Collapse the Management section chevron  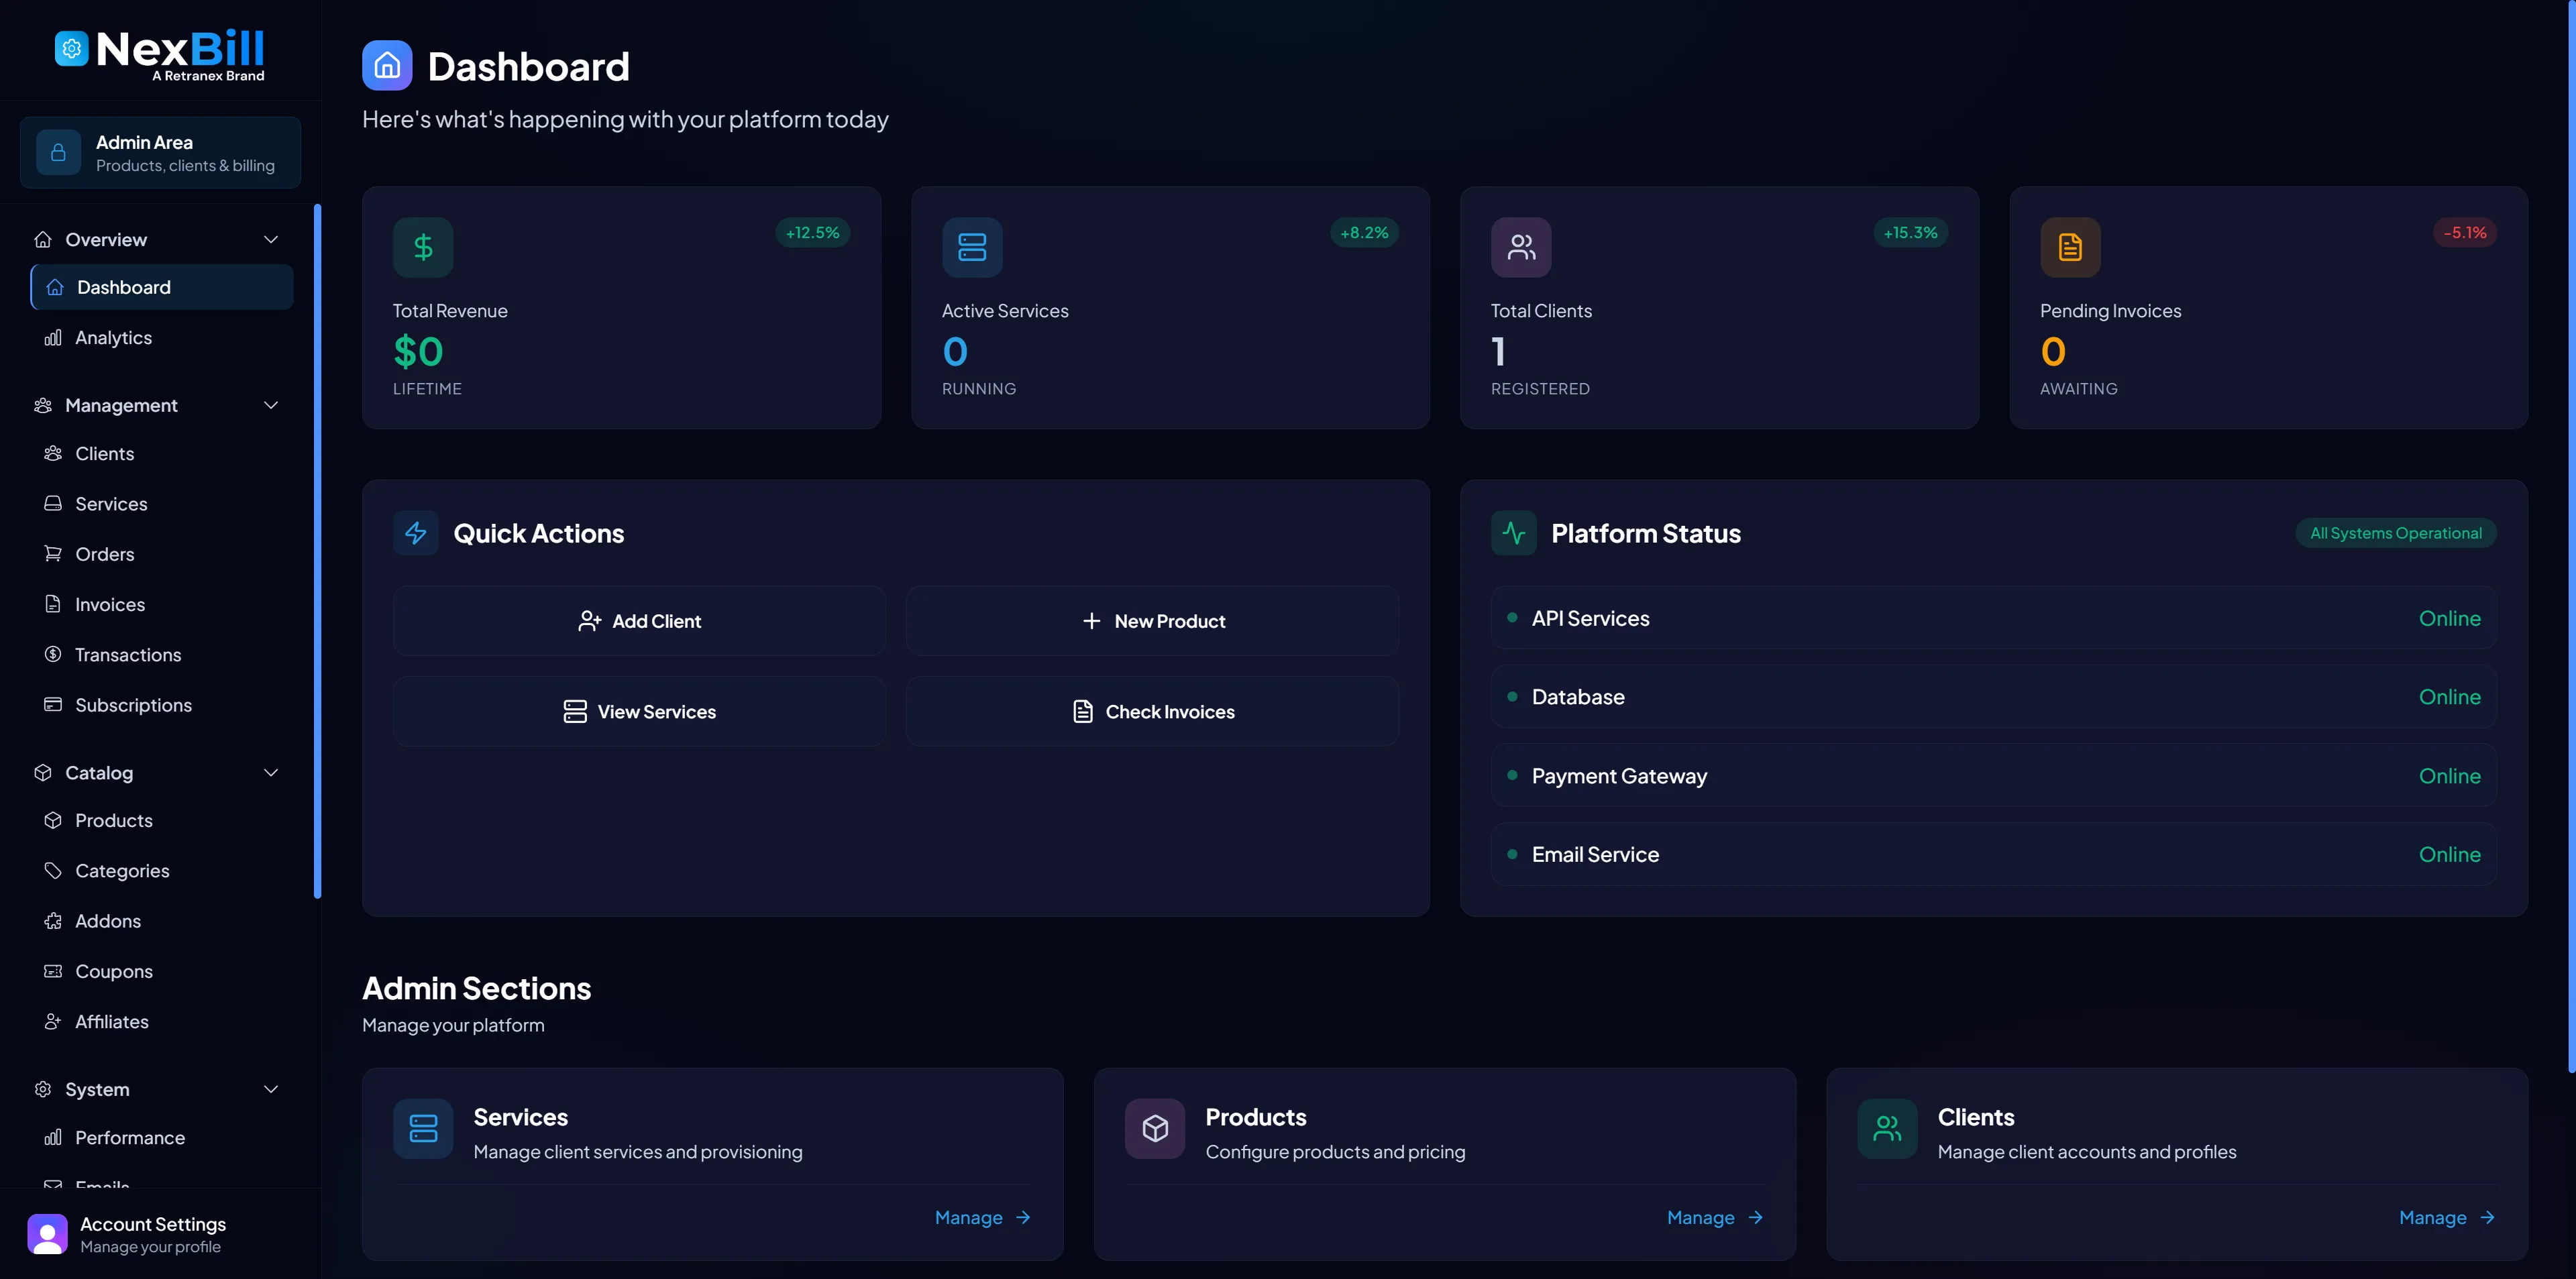270,405
